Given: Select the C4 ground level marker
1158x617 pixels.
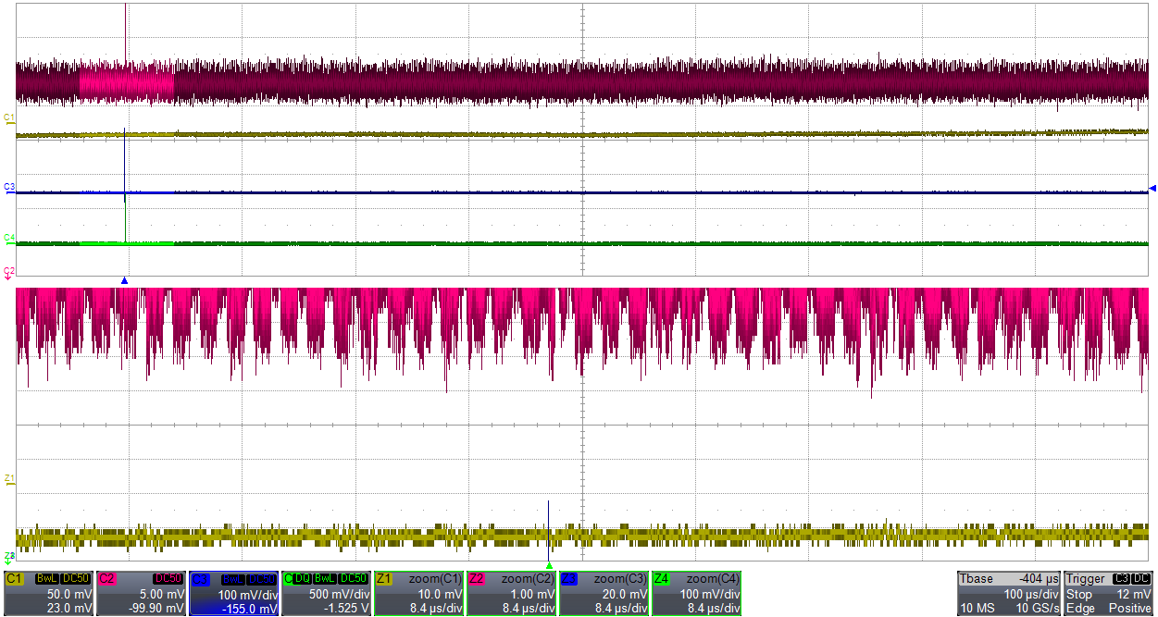Looking at the screenshot, I should pyautogui.click(x=9, y=239).
